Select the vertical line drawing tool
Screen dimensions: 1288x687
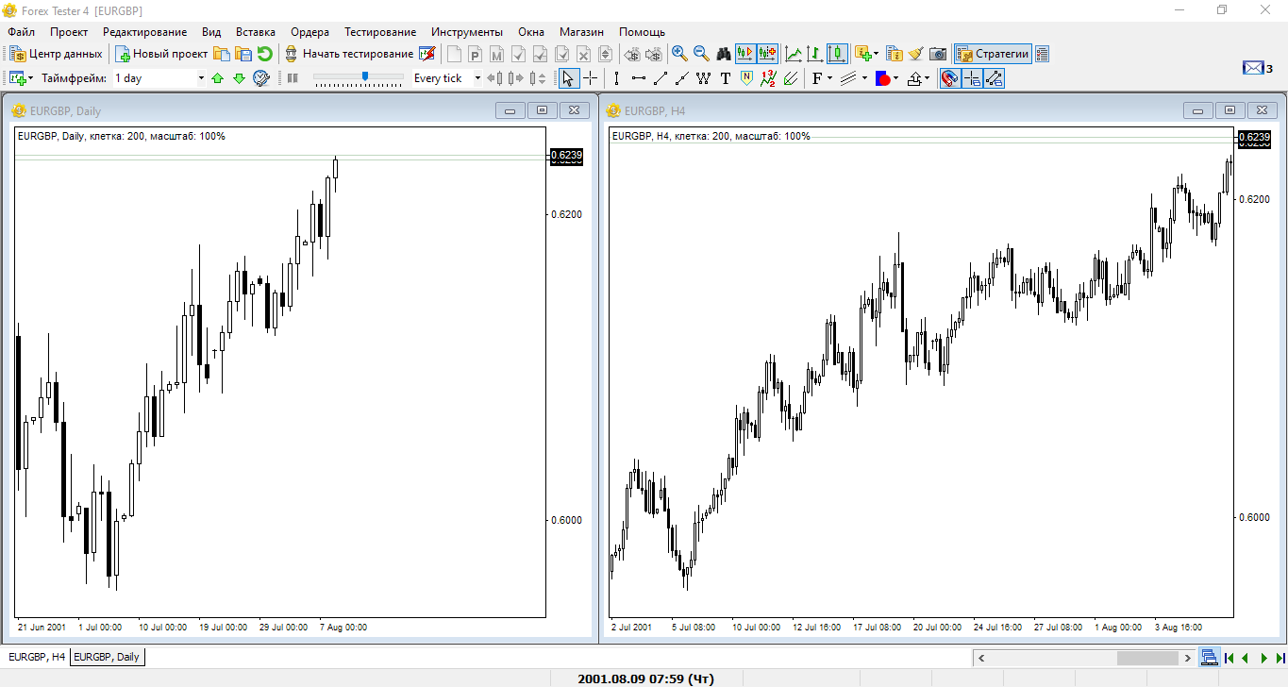click(616, 78)
